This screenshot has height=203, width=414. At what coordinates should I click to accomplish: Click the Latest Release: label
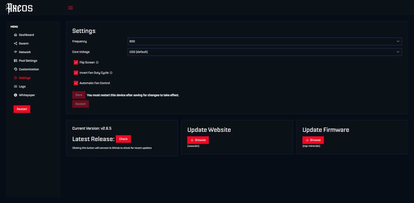coord(93,139)
